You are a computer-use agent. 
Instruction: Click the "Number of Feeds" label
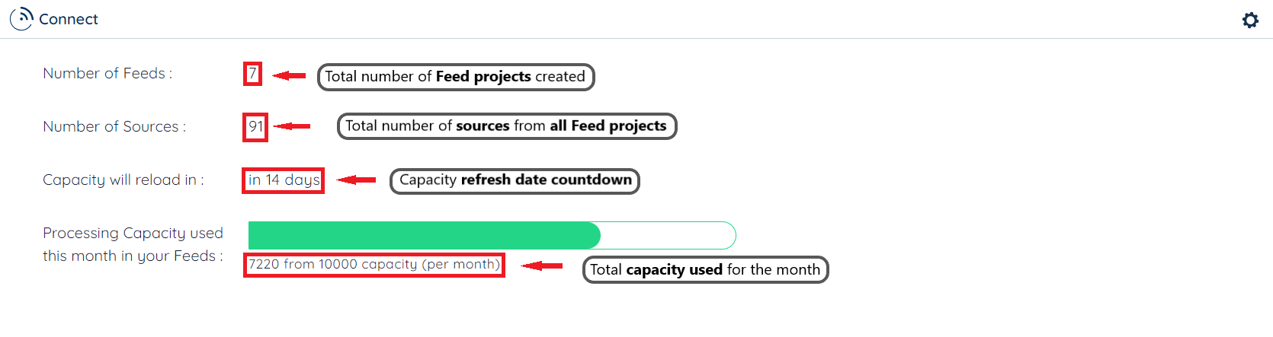point(107,73)
